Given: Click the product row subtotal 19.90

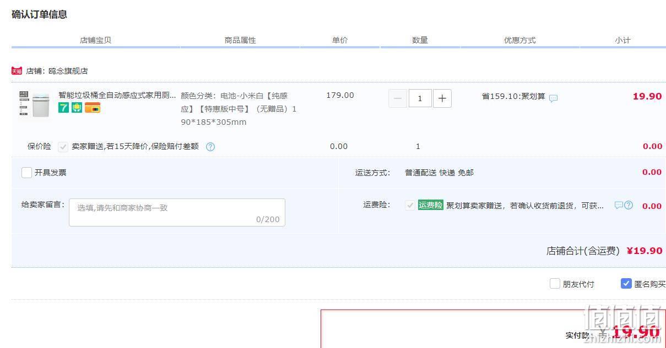Looking at the screenshot, I should coord(647,96).
